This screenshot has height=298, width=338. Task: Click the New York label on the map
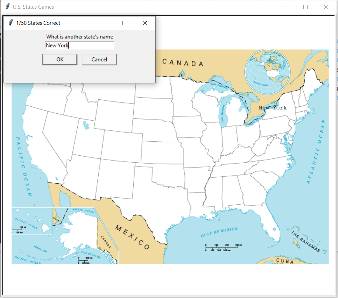pyautogui.click(x=273, y=108)
